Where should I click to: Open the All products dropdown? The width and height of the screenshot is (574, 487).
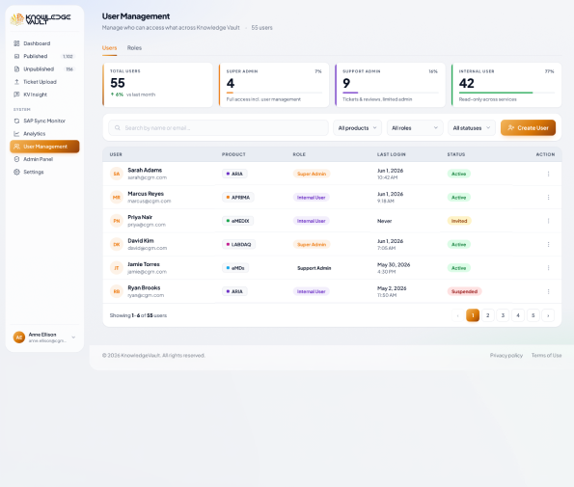coord(357,128)
